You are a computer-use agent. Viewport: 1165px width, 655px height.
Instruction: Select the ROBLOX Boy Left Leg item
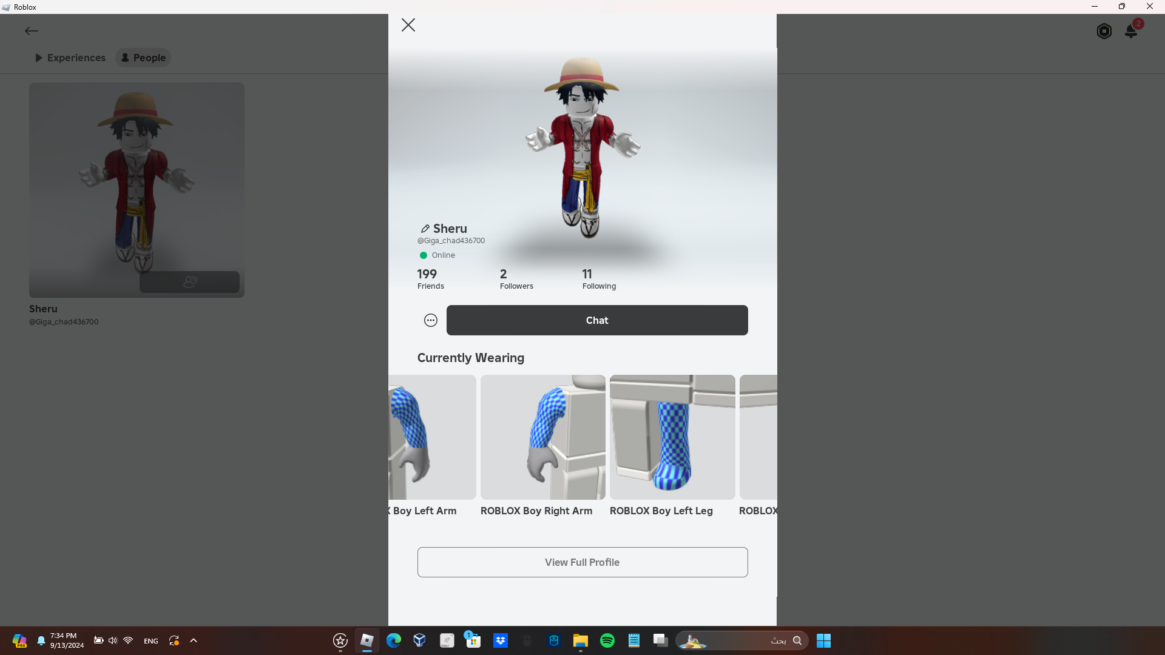(672, 446)
